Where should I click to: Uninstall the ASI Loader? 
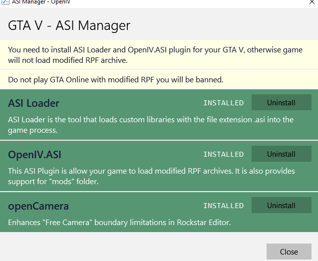[281, 103]
